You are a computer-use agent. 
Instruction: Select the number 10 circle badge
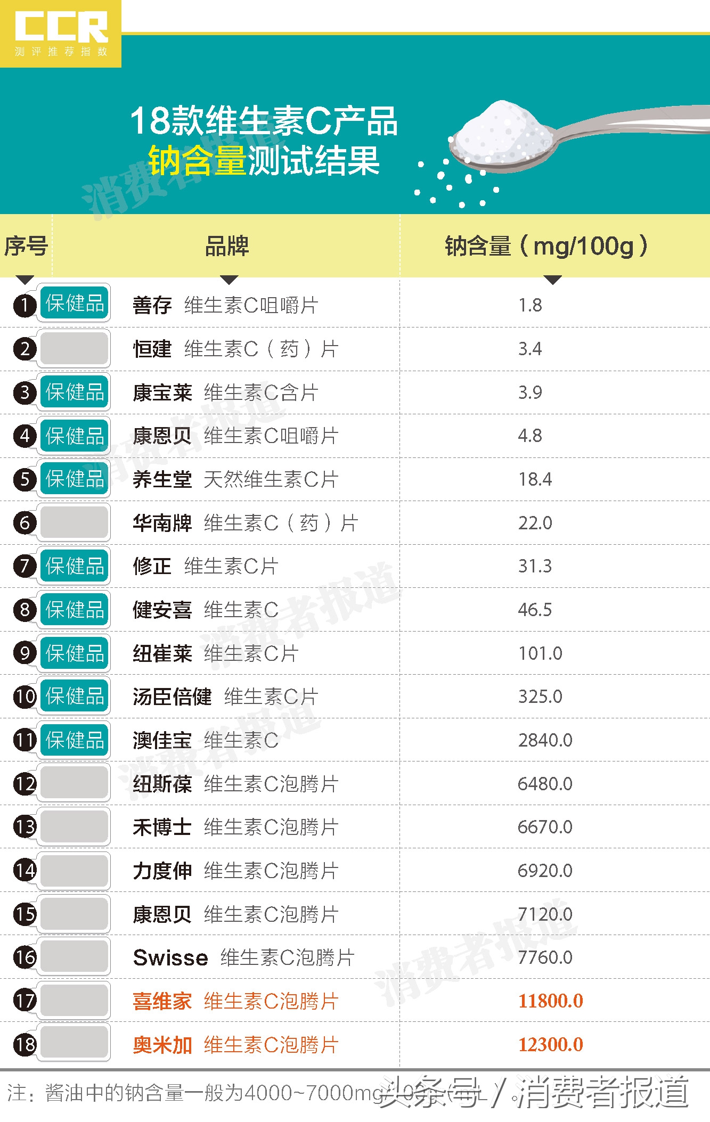(25, 697)
